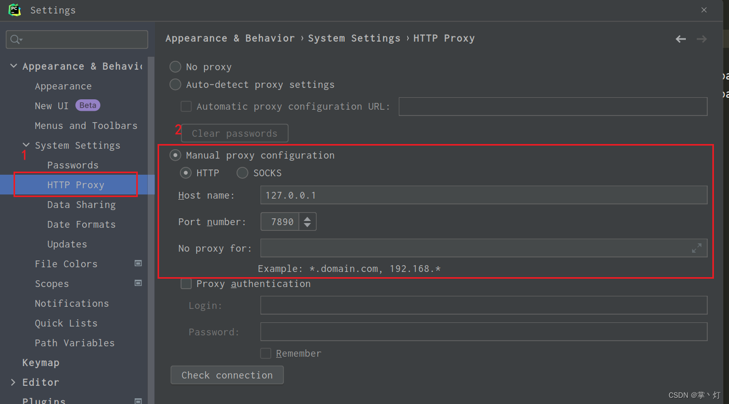Click the forward navigation arrow
This screenshot has height=404, width=729.
[701, 38]
